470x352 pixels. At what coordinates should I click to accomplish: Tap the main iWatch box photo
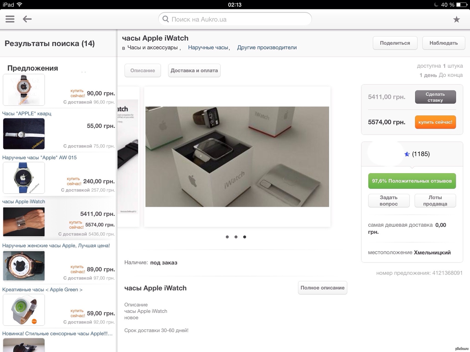(237, 157)
